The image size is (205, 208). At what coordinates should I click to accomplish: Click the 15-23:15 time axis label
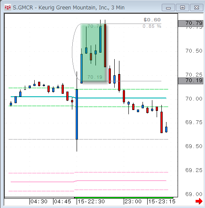162,202
